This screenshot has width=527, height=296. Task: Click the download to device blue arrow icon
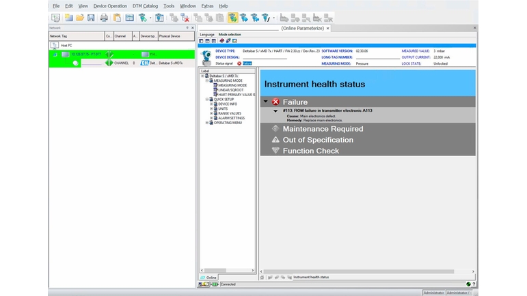[x=255, y=18]
